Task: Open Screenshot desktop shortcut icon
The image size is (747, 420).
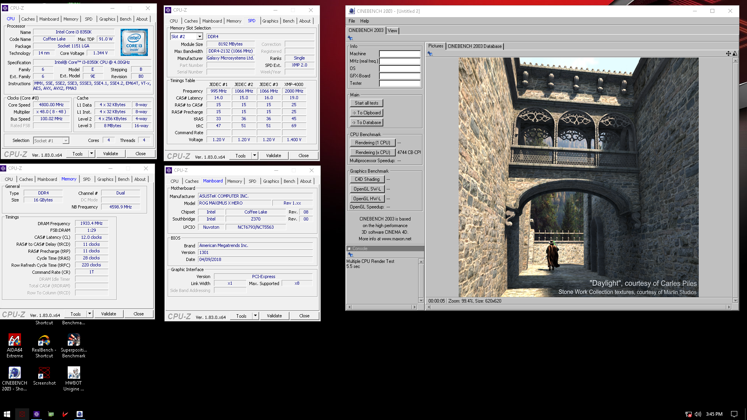Action: pos(44,376)
